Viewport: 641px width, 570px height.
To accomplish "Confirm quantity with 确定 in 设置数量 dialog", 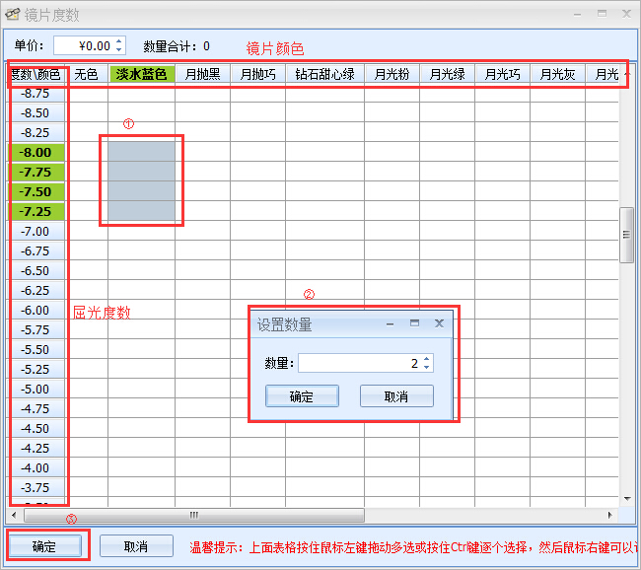I will pyautogui.click(x=302, y=396).
